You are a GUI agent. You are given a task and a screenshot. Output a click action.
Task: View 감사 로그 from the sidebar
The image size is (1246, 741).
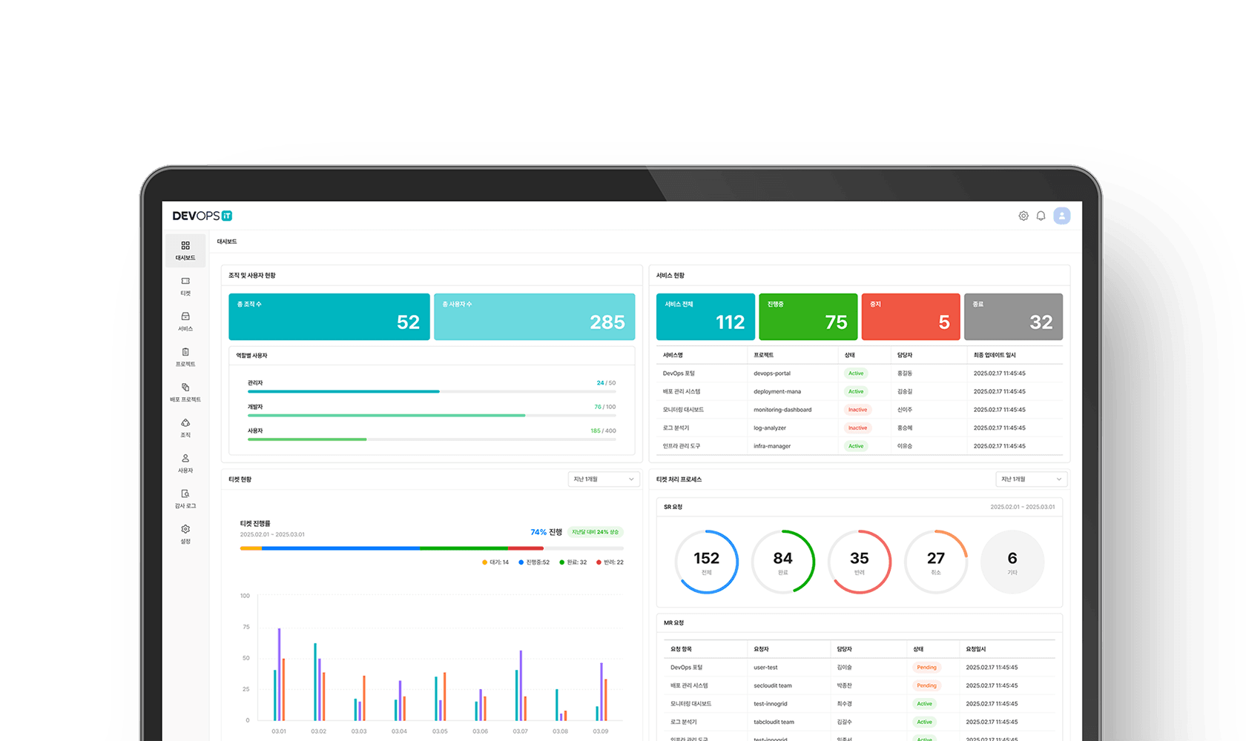185,499
